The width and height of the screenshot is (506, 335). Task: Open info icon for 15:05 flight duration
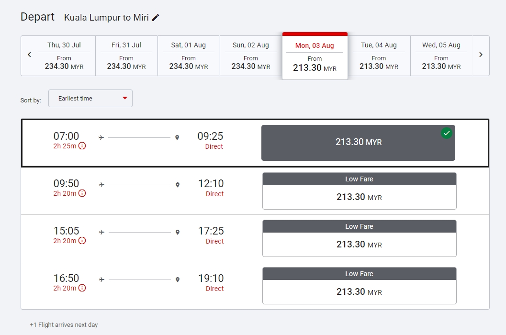(x=82, y=241)
